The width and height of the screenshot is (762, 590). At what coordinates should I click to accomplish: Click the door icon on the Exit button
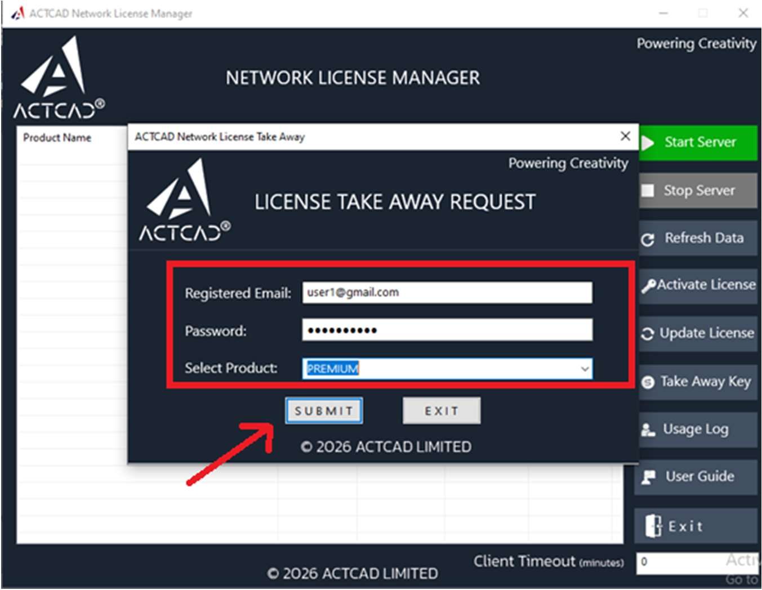(x=653, y=526)
